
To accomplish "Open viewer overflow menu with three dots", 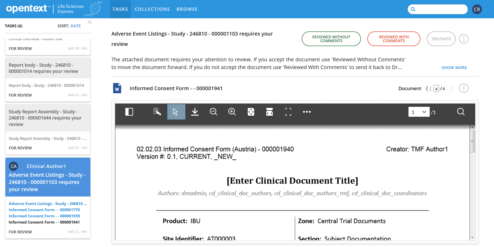I will (x=307, y=112).
